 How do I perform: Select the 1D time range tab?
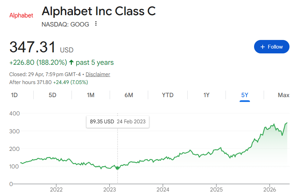(14, 95)
